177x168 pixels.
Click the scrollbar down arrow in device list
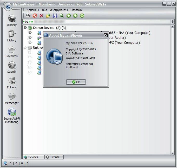pos(173,153)
